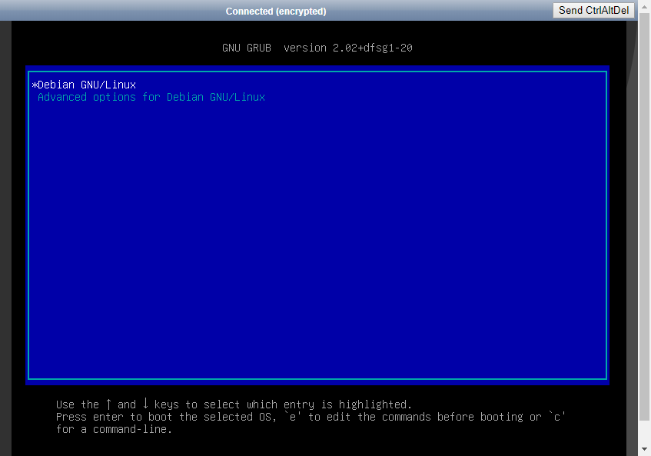The width and height of the screenshot is (651, 456).
Task: Click the `c' command-line key hint
Action: point(557,417)
